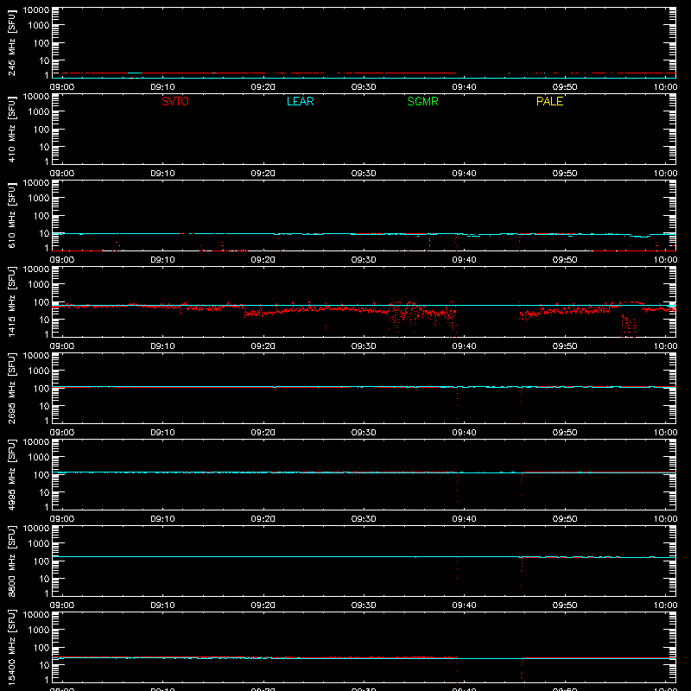Select the '610 MHz [SFU]' axis title
The image size is (691, 691).
tap(11, 215)
